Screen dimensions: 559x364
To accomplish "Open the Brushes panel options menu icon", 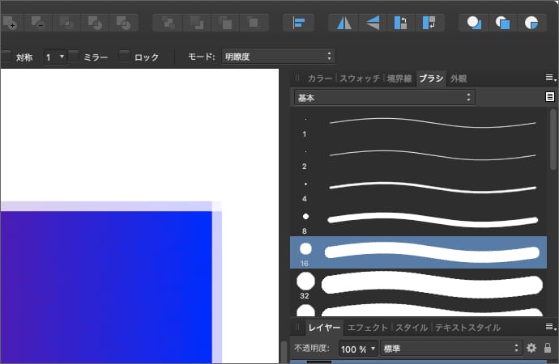I will tap(549, 78).
